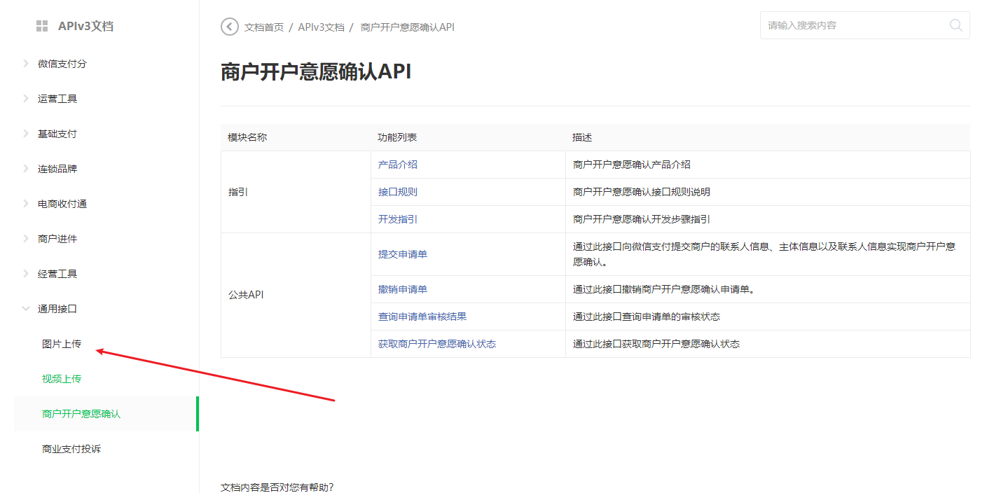Open 商户进件 in the sidebar
This screenshot has width=994, height=493.
coord(57,239)
